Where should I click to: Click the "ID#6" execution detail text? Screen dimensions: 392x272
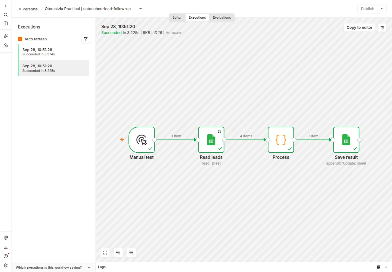[158, 32]
